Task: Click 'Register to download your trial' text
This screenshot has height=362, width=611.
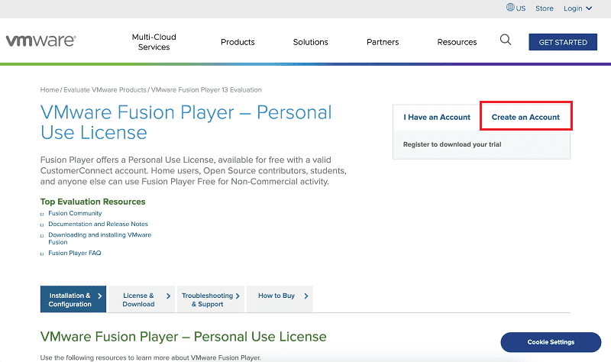Action: [x=452, y=144]
